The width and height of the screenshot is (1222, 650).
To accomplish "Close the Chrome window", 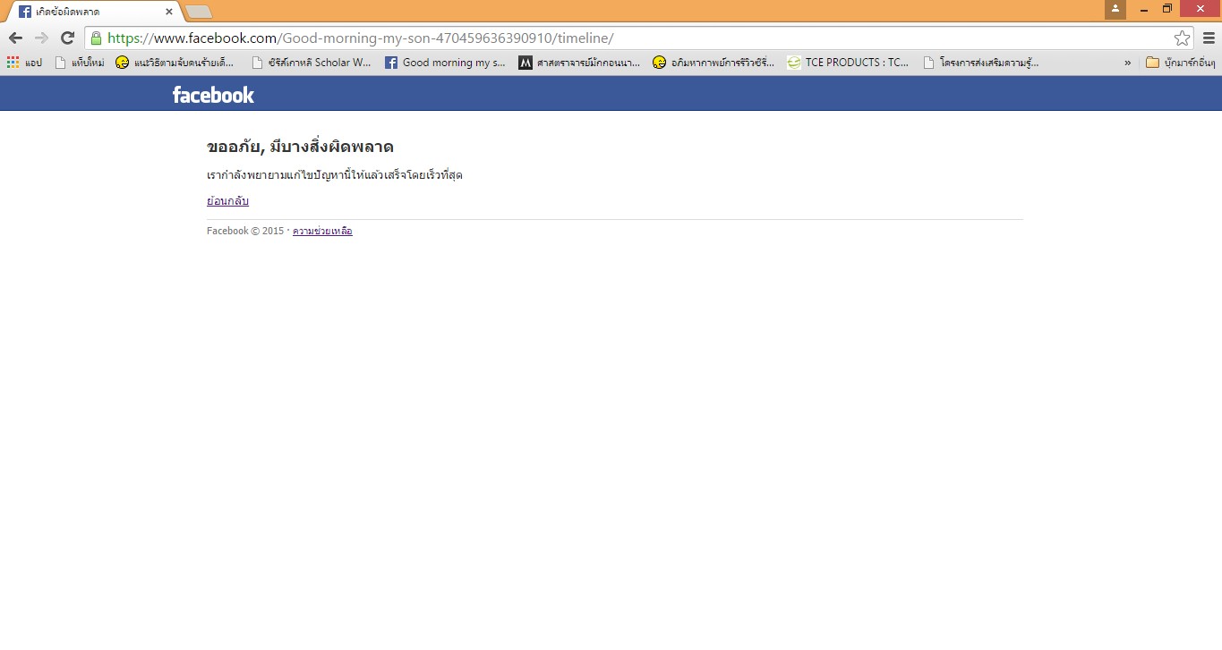I will pyautogui.click(x=1200, y=9).
